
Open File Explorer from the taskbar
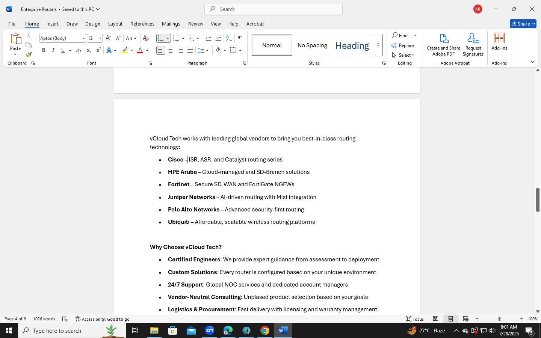154,330
